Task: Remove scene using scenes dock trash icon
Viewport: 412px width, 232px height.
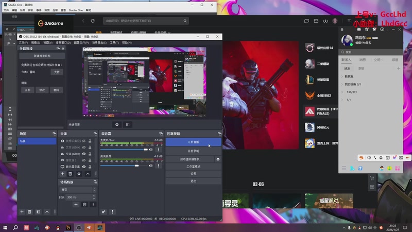Action: 29,212
